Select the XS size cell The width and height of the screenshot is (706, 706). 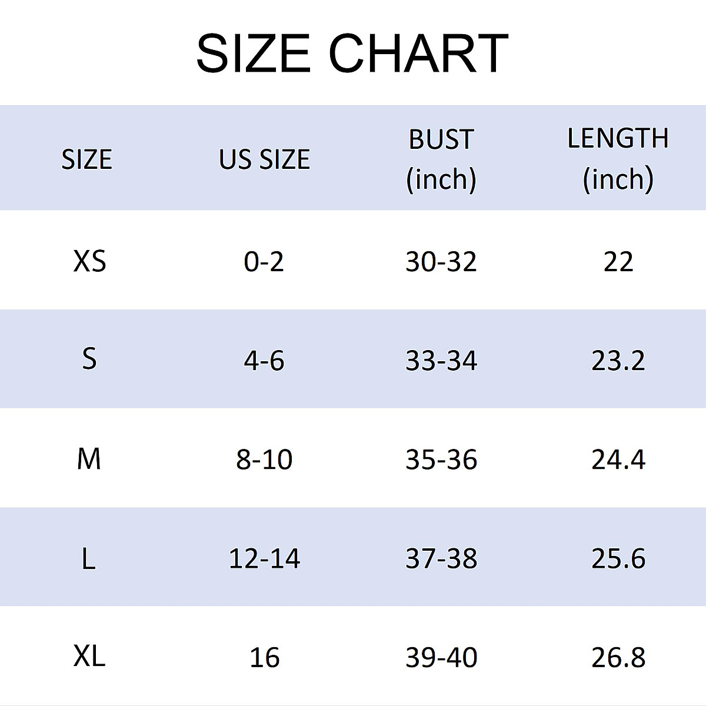point(89,261)
